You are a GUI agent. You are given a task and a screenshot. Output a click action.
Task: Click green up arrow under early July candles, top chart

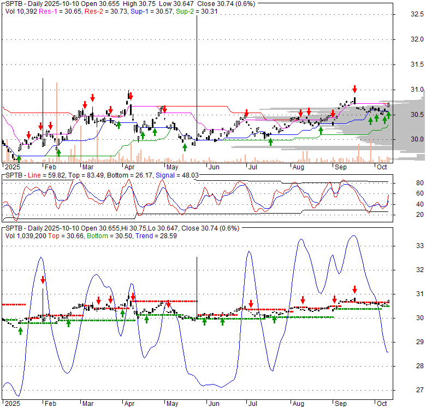click(x=270, y=141)
